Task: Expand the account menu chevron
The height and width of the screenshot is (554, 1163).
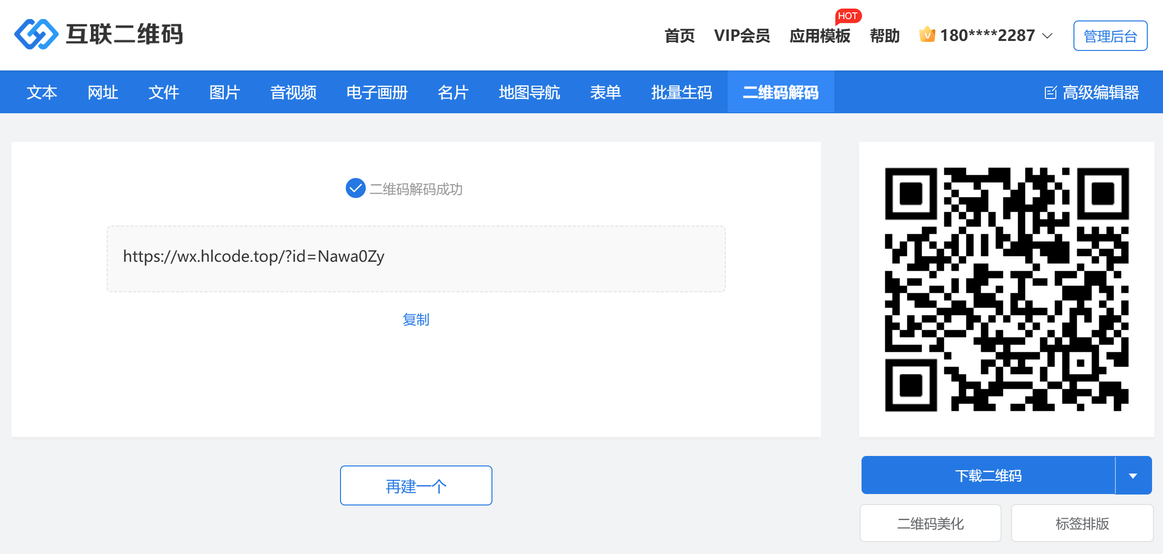Action: (x=1047, y=36)
